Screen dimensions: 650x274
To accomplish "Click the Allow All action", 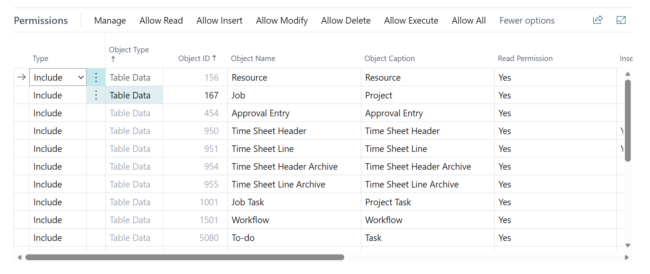I will (x=468, y=21).
